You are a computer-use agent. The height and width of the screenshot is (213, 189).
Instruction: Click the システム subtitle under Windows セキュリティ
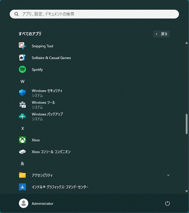point(37,95)
